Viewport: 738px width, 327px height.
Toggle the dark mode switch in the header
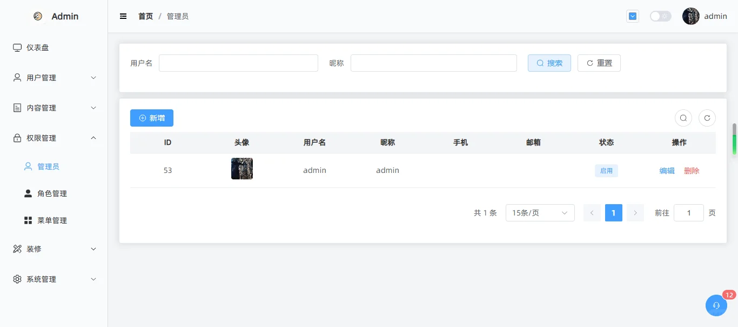(x=660, y=16)
